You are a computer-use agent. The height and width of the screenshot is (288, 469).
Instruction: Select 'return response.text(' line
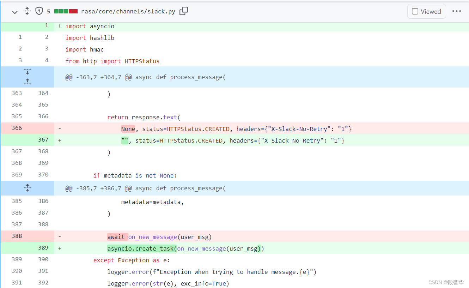144,117
